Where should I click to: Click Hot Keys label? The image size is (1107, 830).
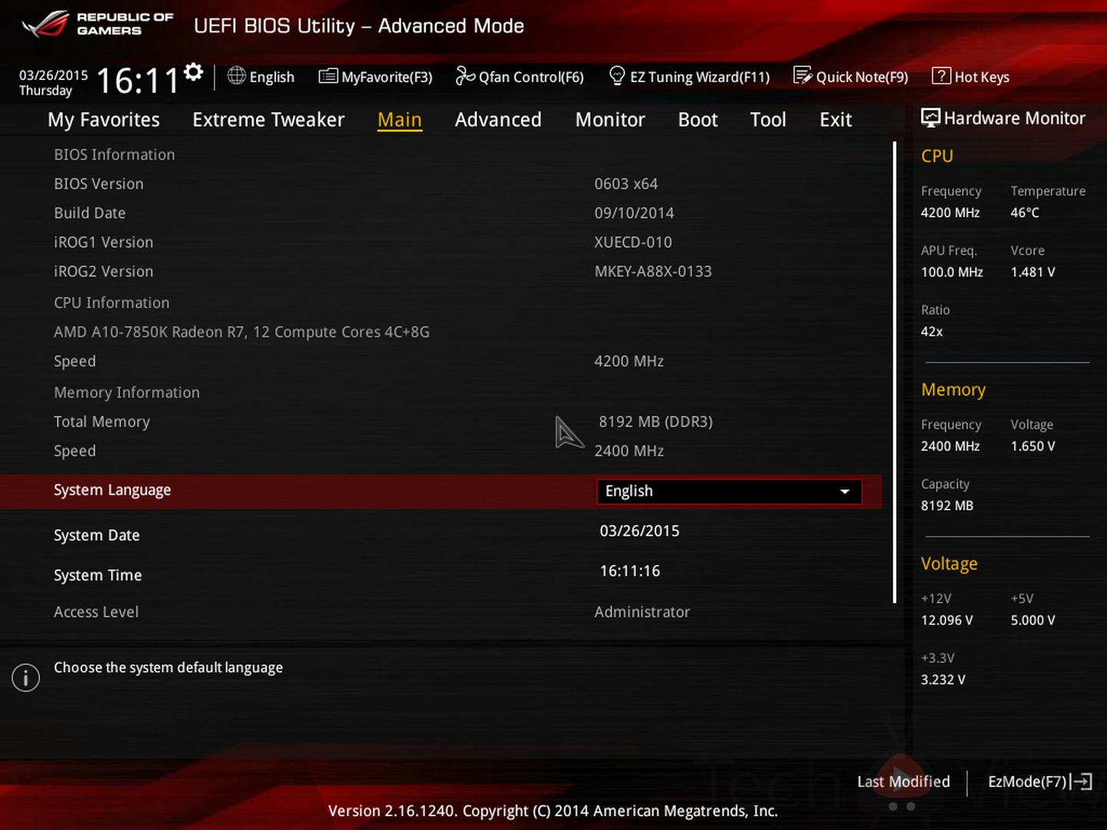coord(982,77)
